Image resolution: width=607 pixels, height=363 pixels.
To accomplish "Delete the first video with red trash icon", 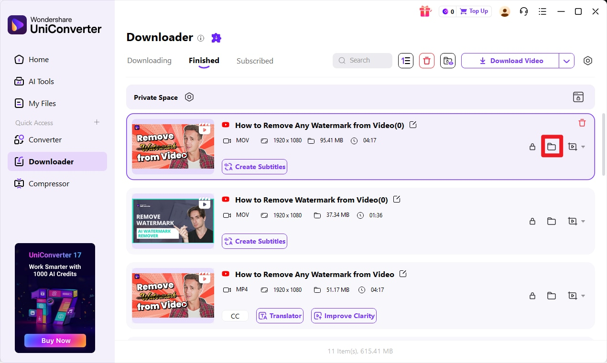I will [582, 123].
